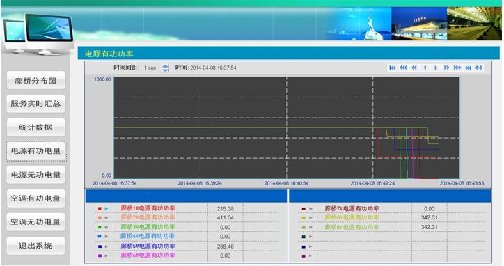This screenshot has width=504, height=266.
Task: Toggle the arrow next to 廊桥3#电源有功功率
Action: pyautogui.click(x=107, y=227)
